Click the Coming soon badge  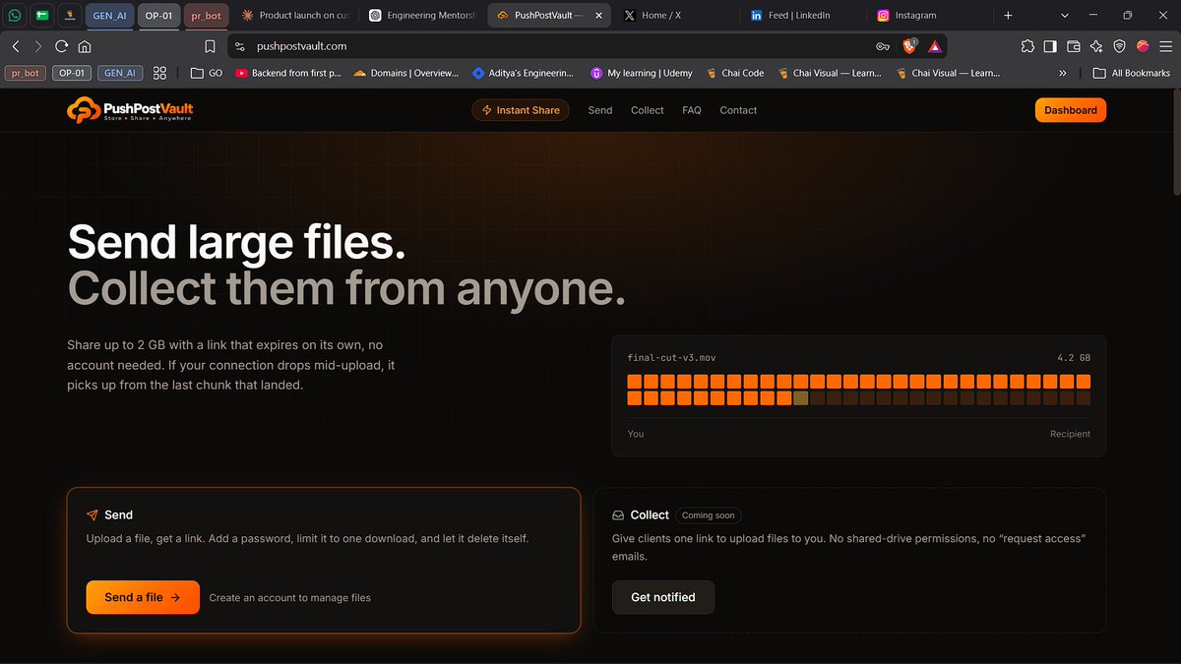[x=710, y=515]
